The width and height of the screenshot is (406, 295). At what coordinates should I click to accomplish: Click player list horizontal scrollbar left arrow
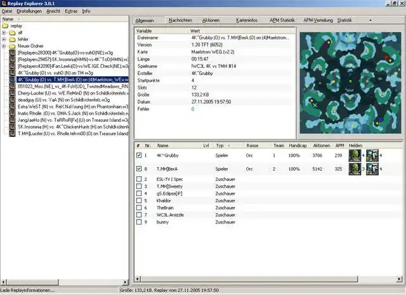pos(138,279)
